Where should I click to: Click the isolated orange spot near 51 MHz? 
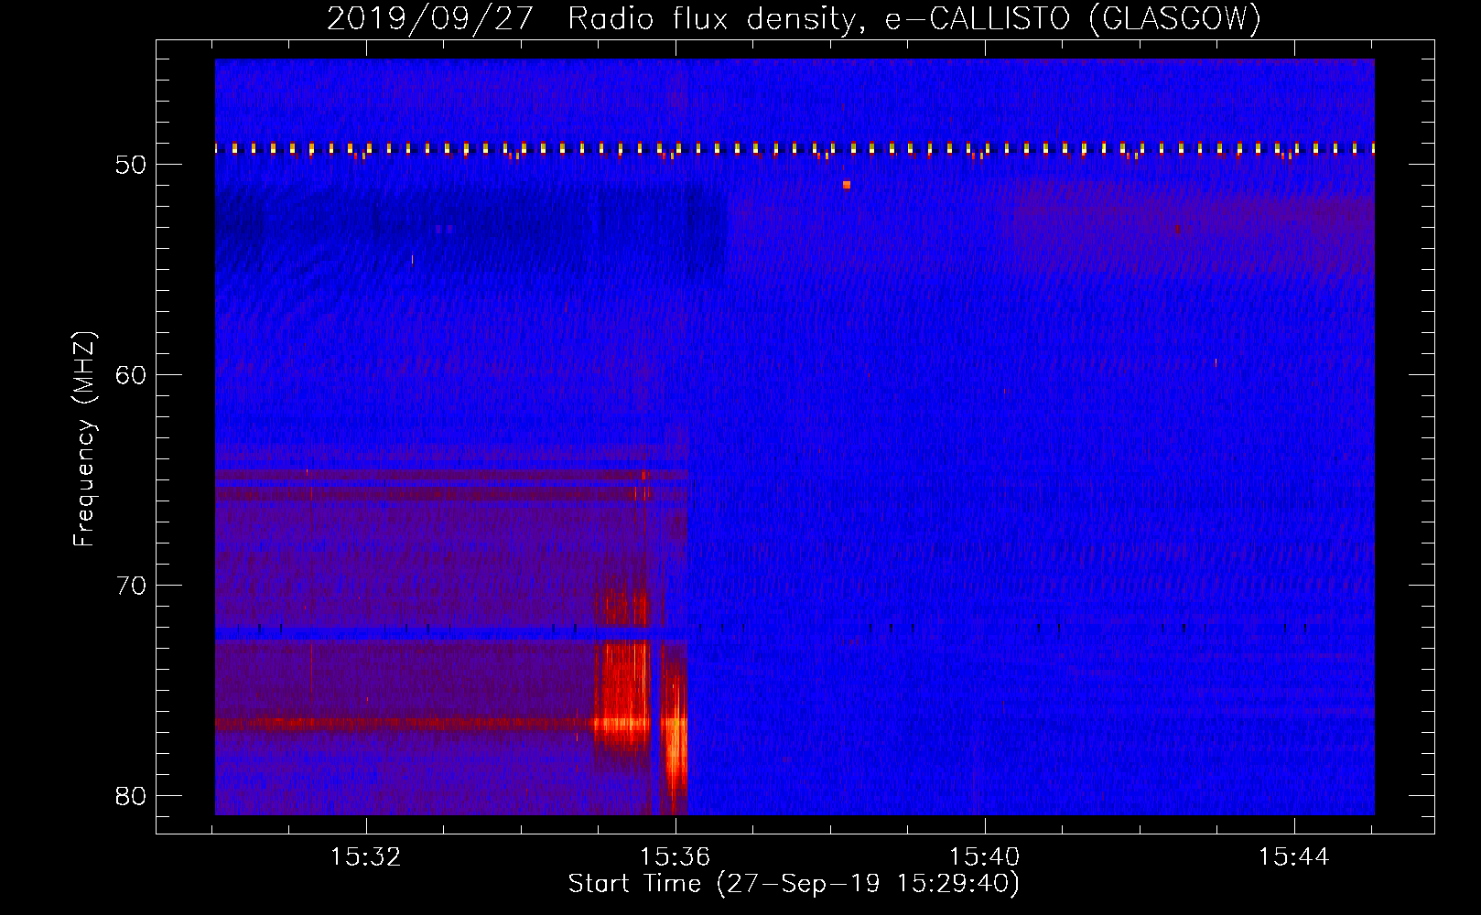pyautogui.click(x=847, y=185)
